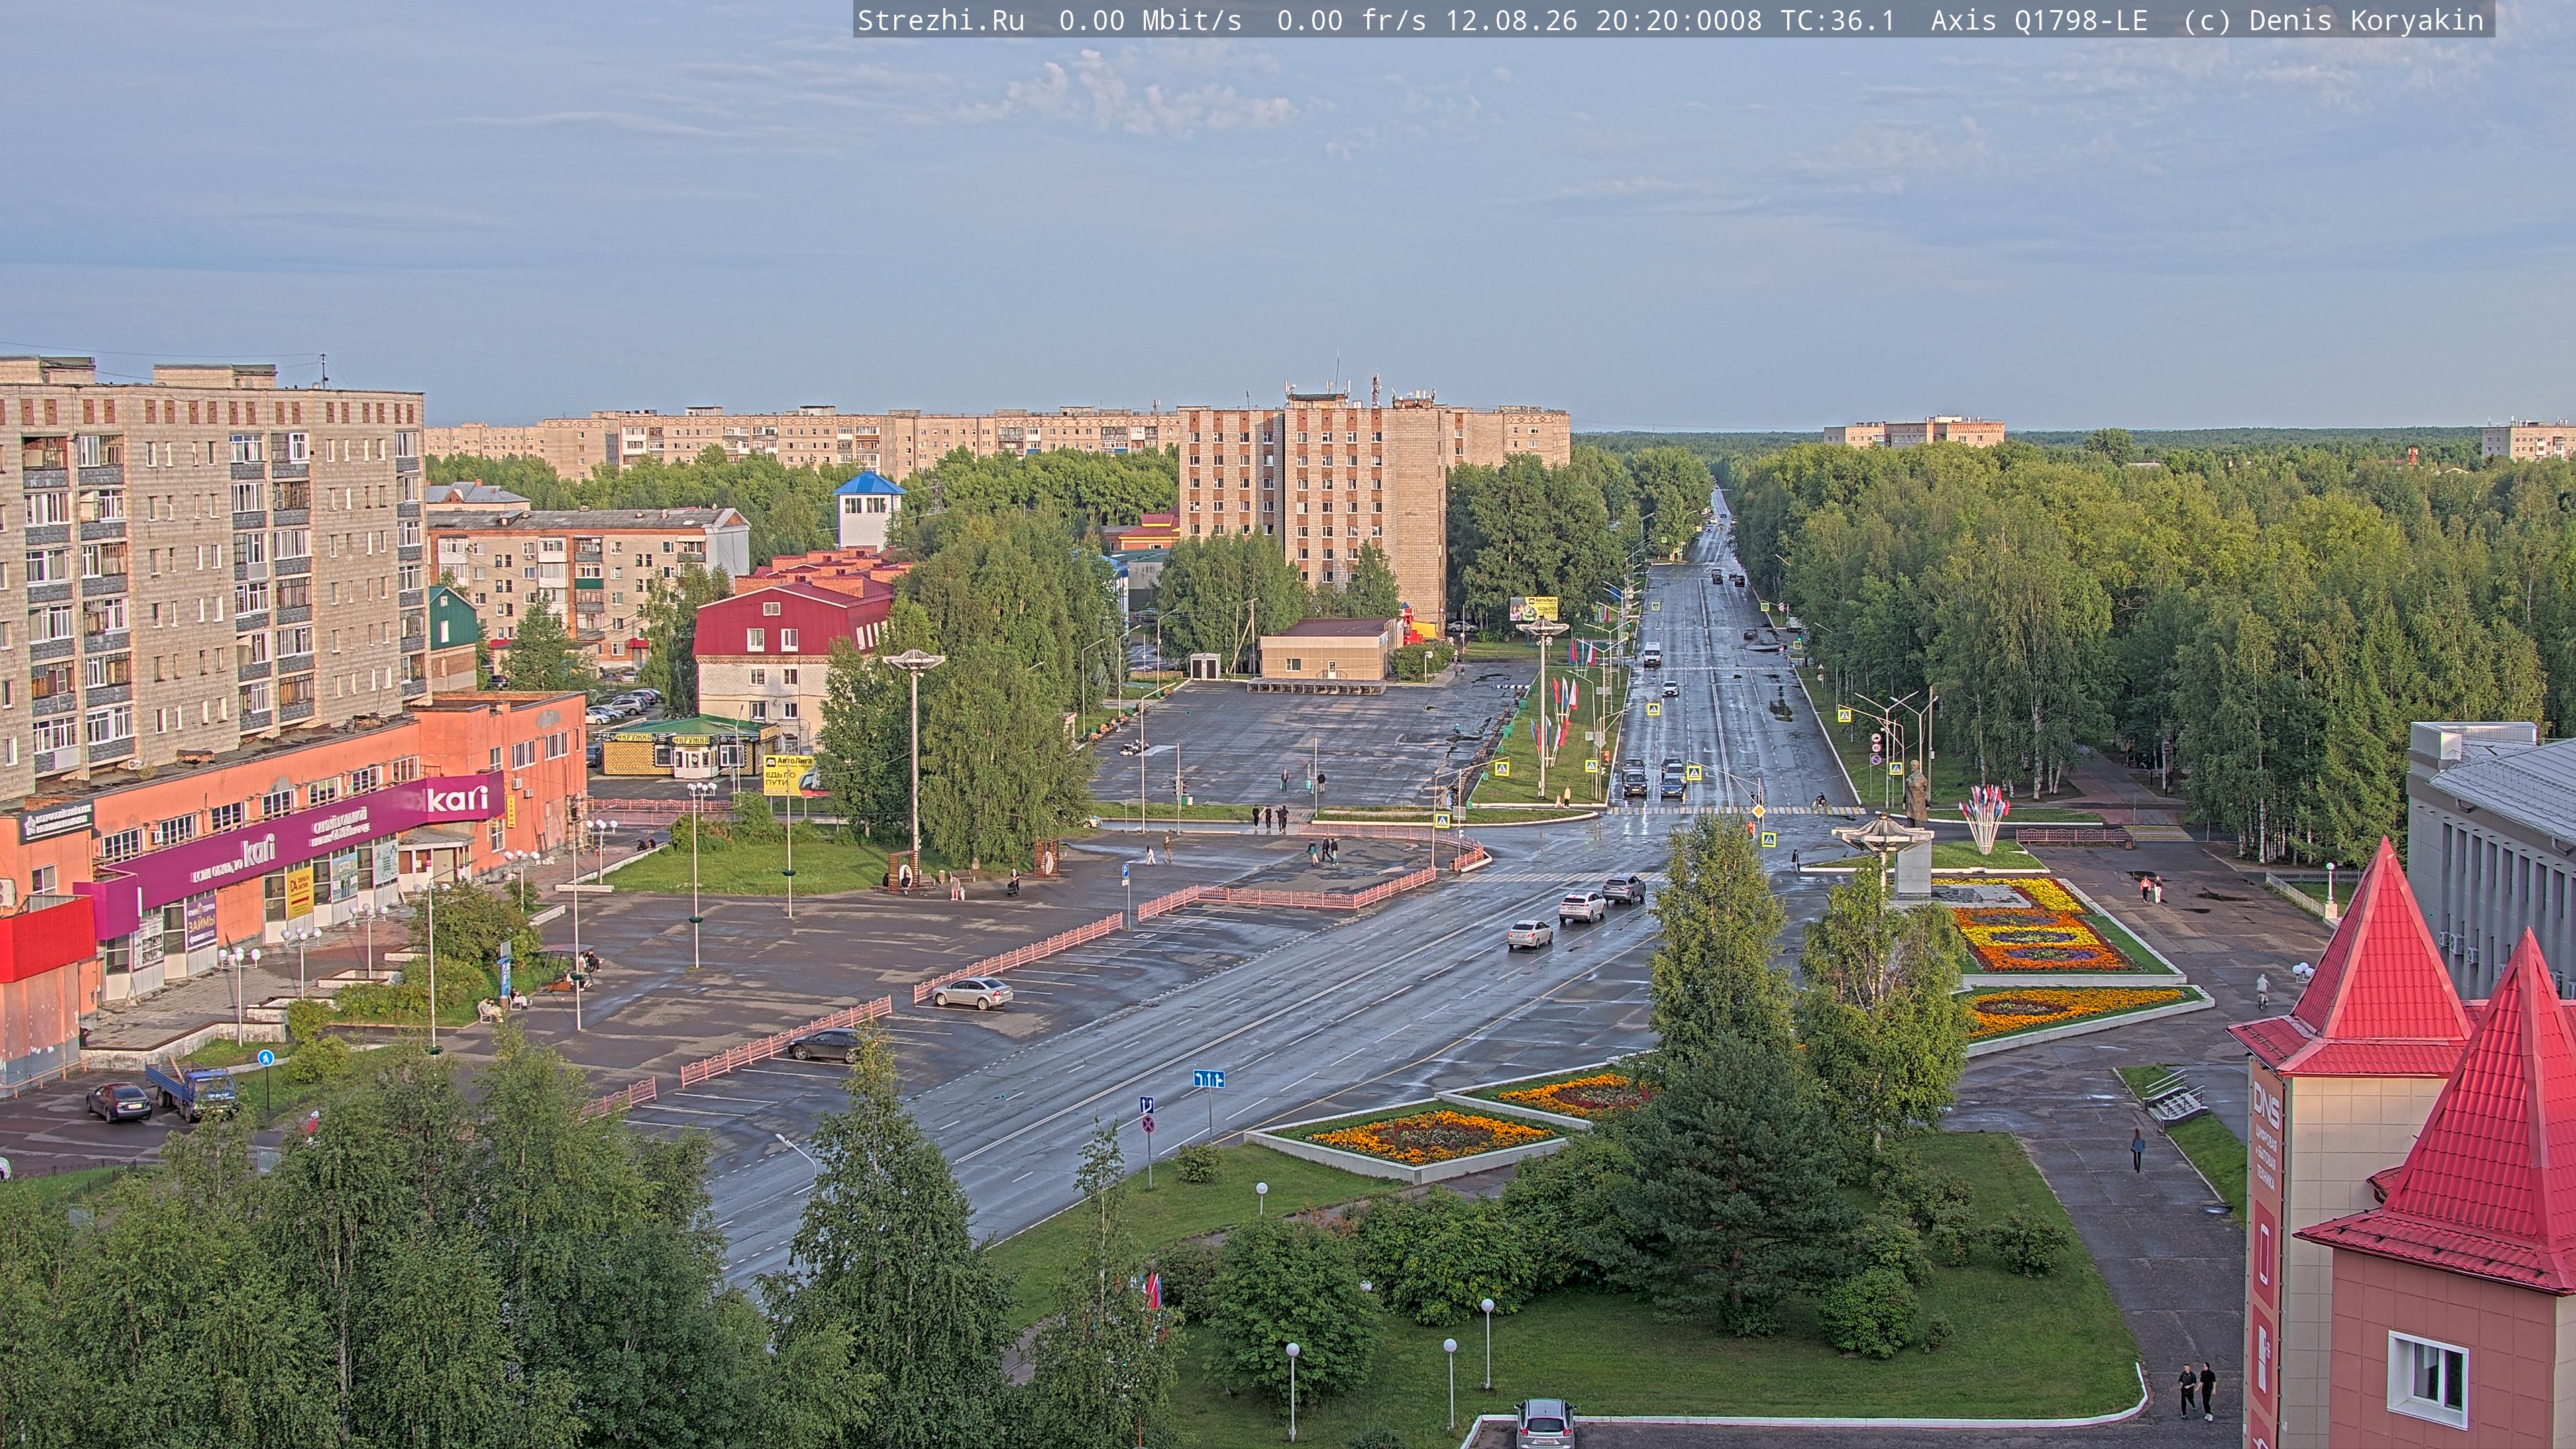This screenshot has width=2576, height=1449.
Task: Click the "Axis Q1798-LE" camera model text
Action: pos(2039,21)
